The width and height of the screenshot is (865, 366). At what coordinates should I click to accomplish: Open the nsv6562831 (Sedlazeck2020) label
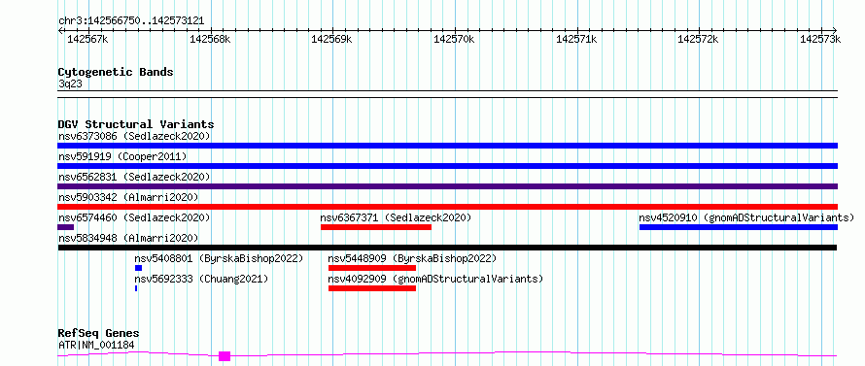[134, 177]
